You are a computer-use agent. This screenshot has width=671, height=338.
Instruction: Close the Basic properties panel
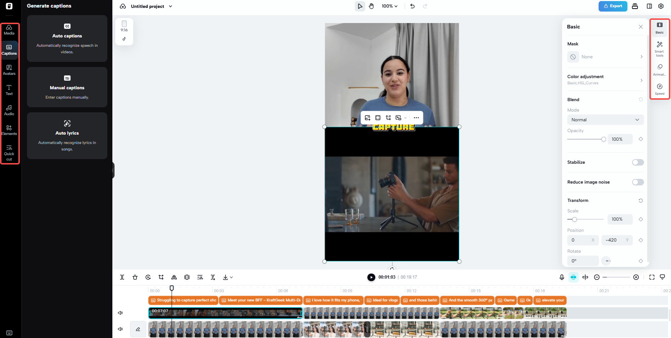[x=641, y=27]
